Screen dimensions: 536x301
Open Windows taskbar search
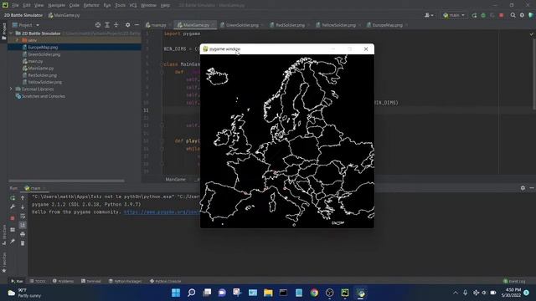[x=192, y=293]
